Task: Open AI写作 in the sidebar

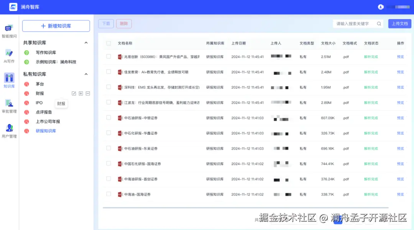Action: (9, 56)
